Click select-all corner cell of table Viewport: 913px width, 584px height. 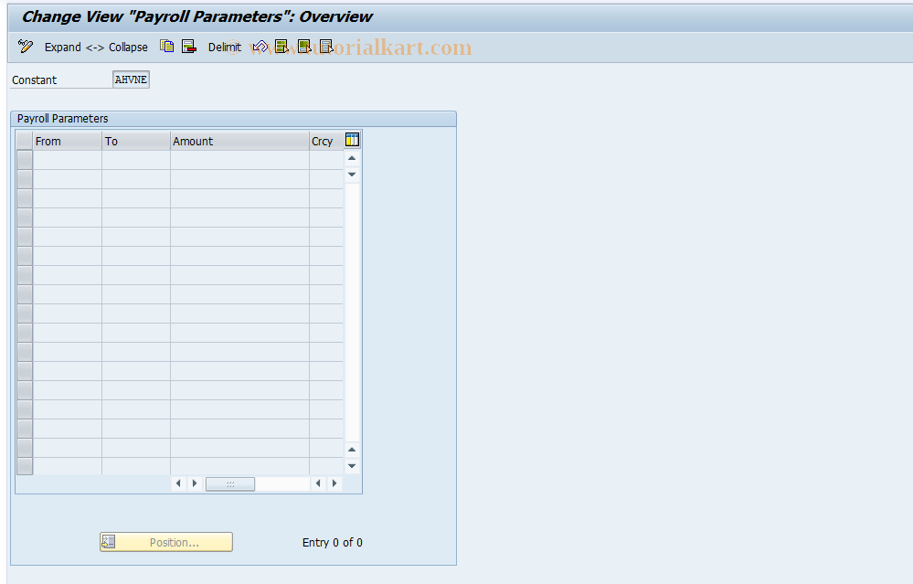(25, 141)
